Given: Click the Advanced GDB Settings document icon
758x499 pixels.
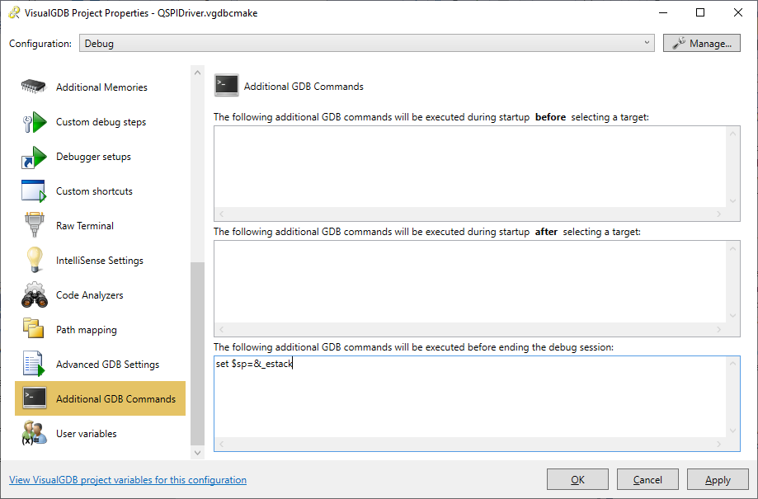Looking at the screenshot, I should click(33, 364).
